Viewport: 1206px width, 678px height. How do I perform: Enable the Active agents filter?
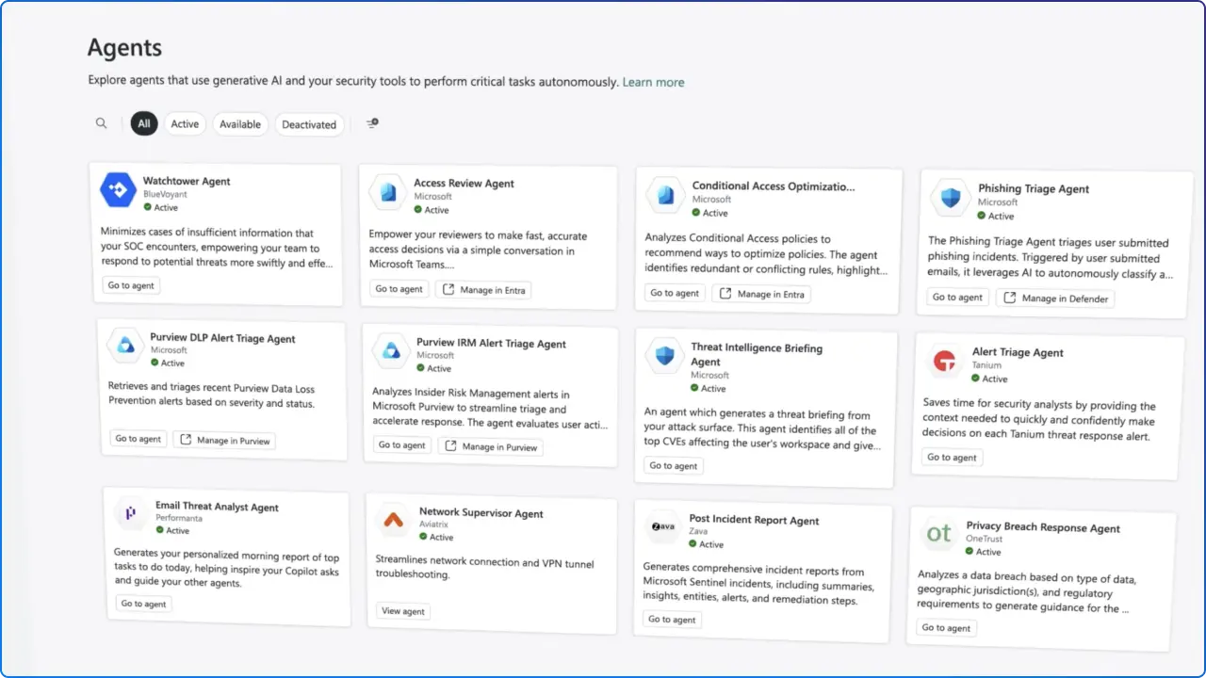click(185, 123)
